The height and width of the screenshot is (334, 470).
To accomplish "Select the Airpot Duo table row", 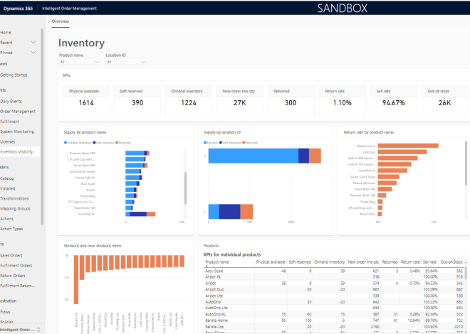I will pos(334,289).
